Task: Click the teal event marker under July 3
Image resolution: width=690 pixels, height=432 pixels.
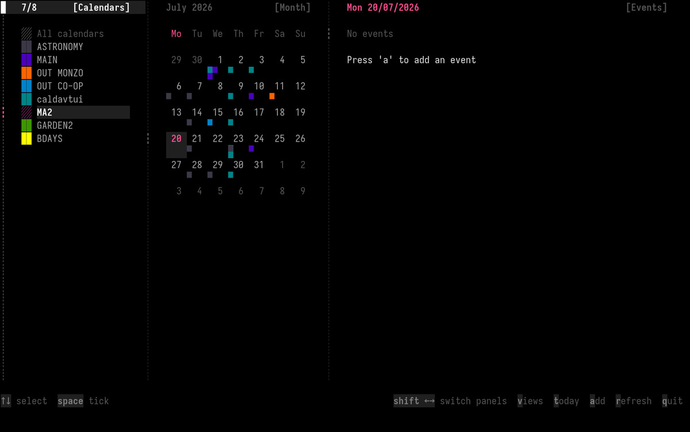Action: tap(251, 70)
